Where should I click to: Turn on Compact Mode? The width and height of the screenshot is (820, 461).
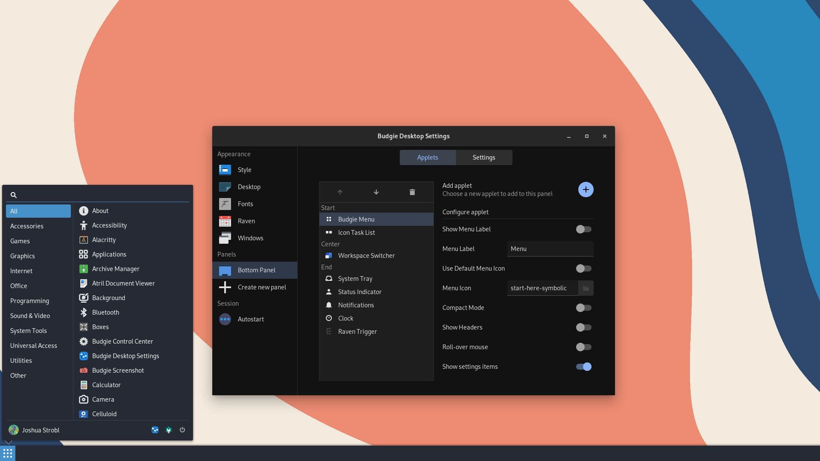click(x=583, y=308)
